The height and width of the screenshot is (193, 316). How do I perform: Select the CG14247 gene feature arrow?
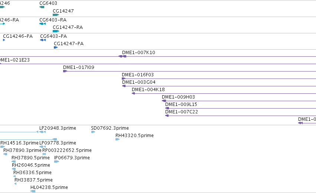point(56,15)
